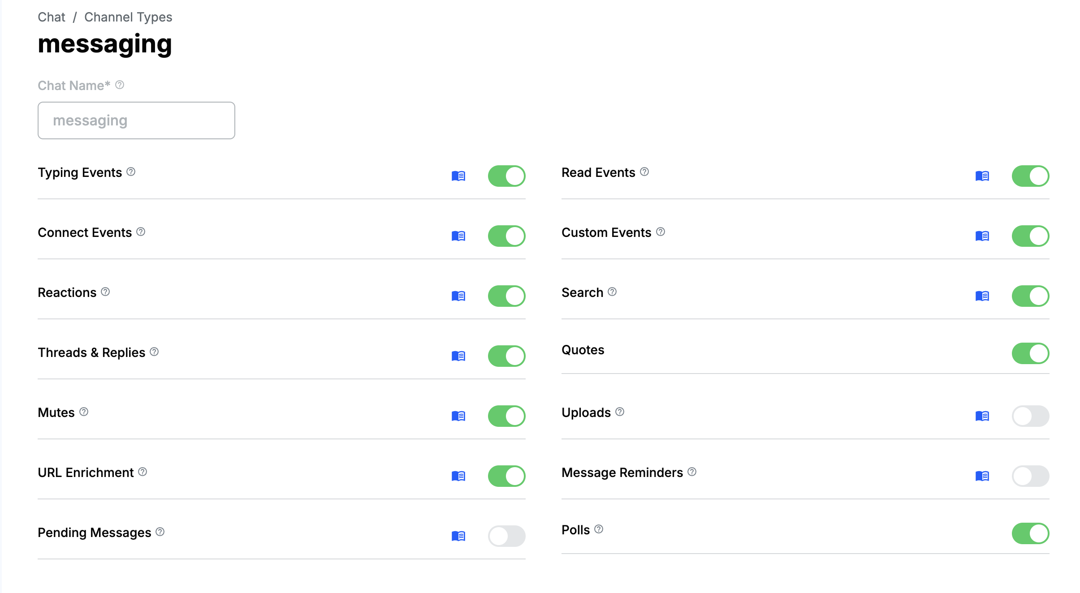
Task: Click the help icon beside Threads & Replies
Action: coord(154,352)
